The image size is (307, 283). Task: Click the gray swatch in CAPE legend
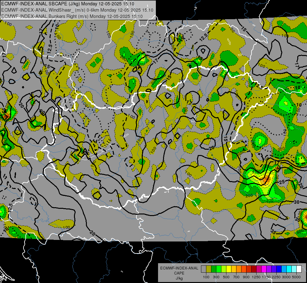pyautogui.click(x=204, y=269)
